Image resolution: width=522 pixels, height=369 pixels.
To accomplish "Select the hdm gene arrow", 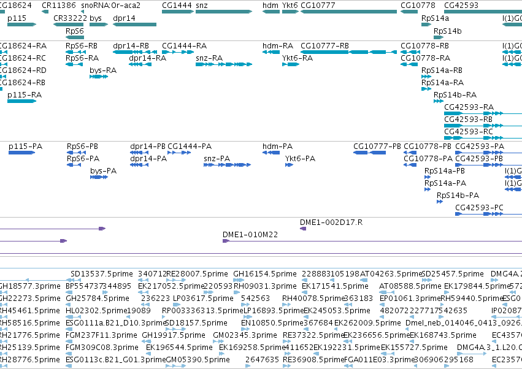I will [x=271, y=12].
